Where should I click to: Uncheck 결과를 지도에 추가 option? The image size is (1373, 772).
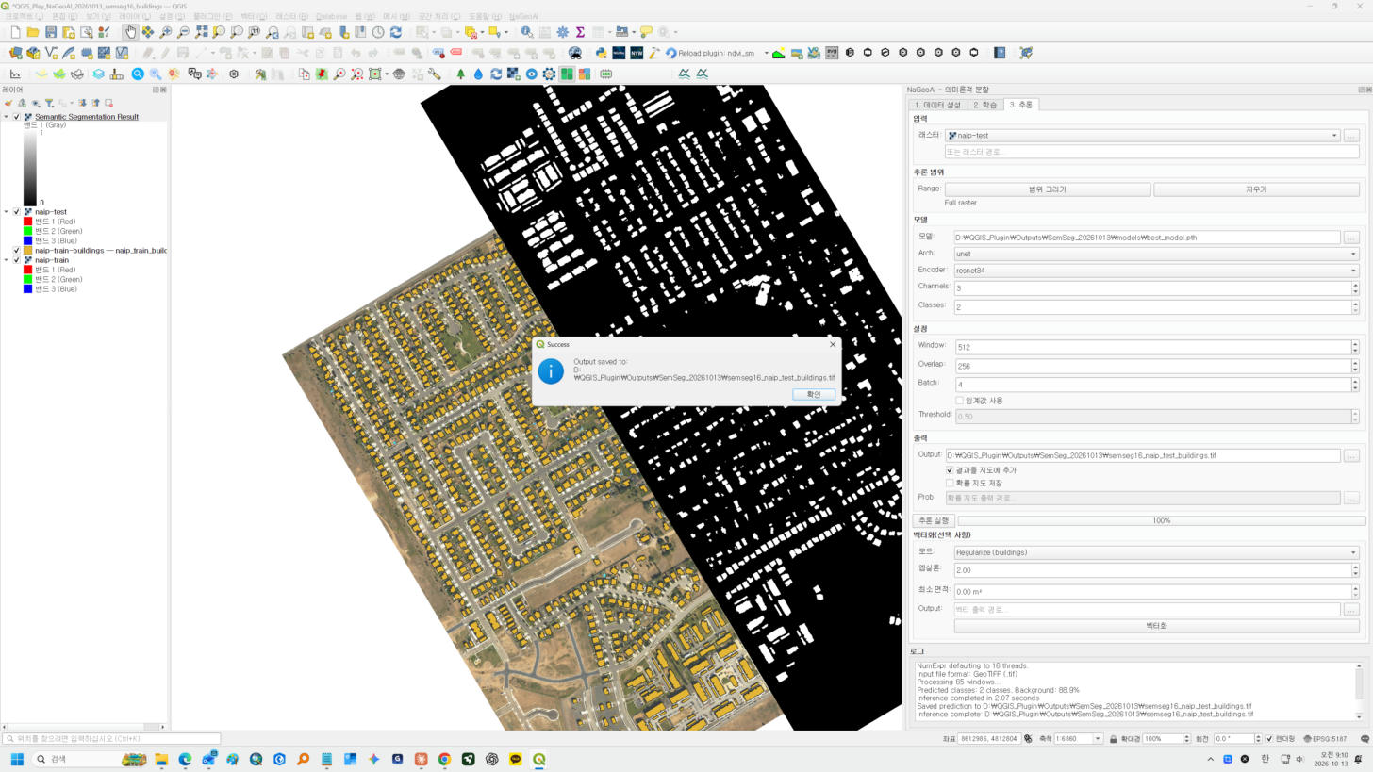950,470
